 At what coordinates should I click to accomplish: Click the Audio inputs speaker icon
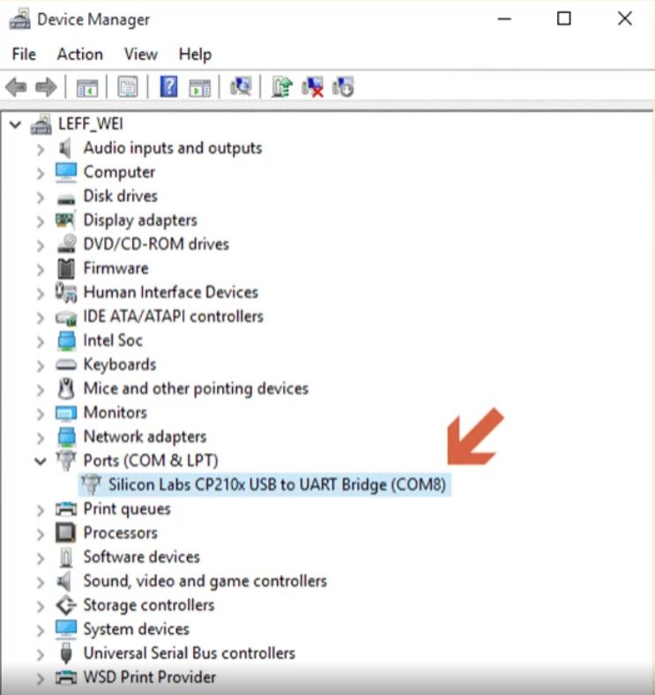tap(65, 148)
